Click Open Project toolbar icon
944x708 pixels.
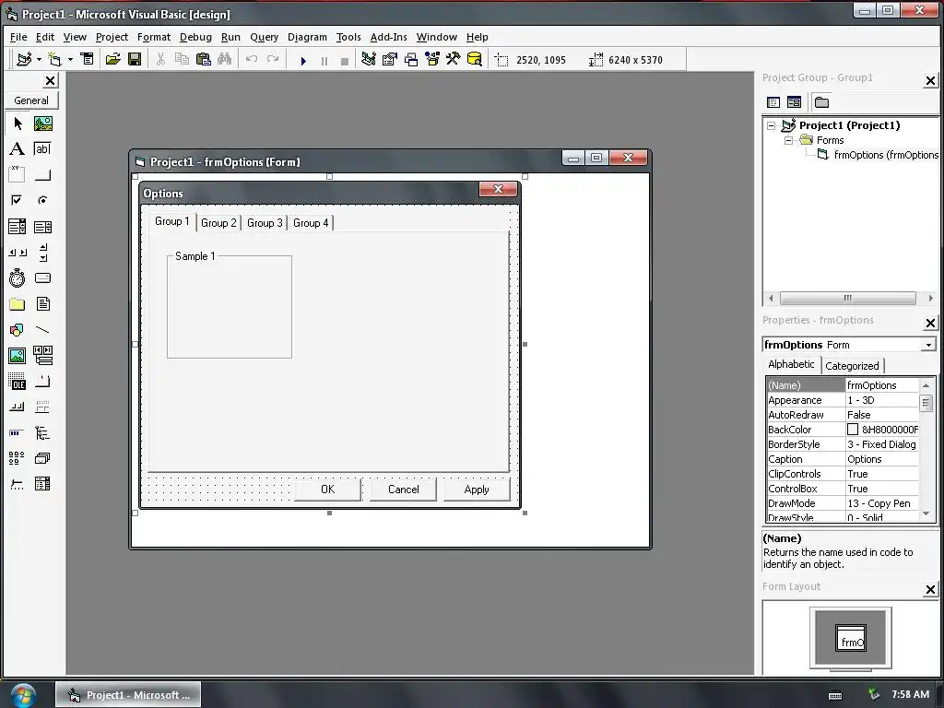tap(113, 59)
